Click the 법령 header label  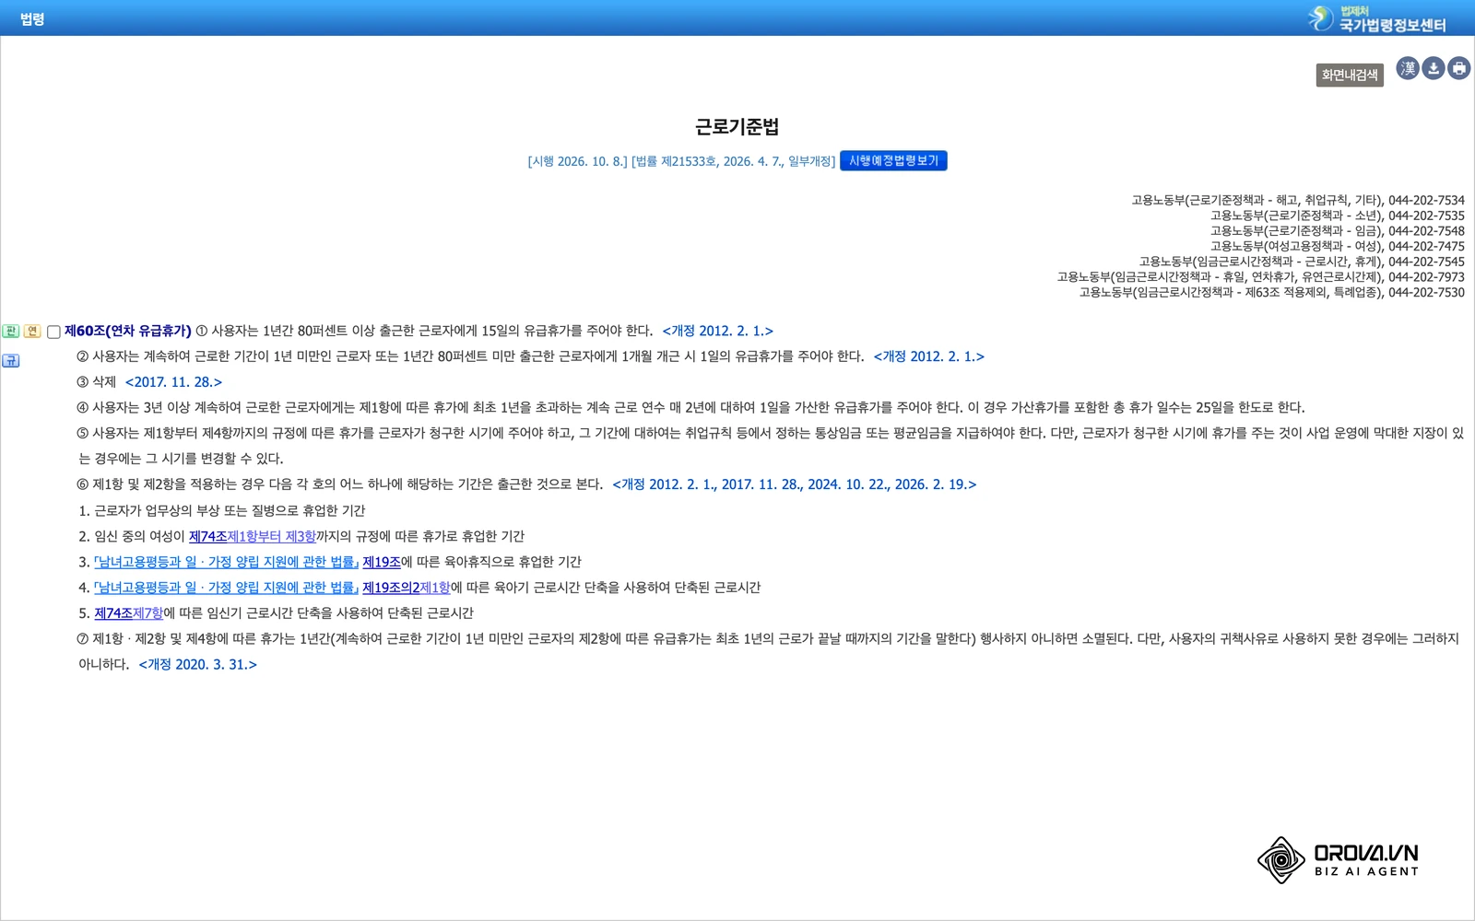coord(32,18)
